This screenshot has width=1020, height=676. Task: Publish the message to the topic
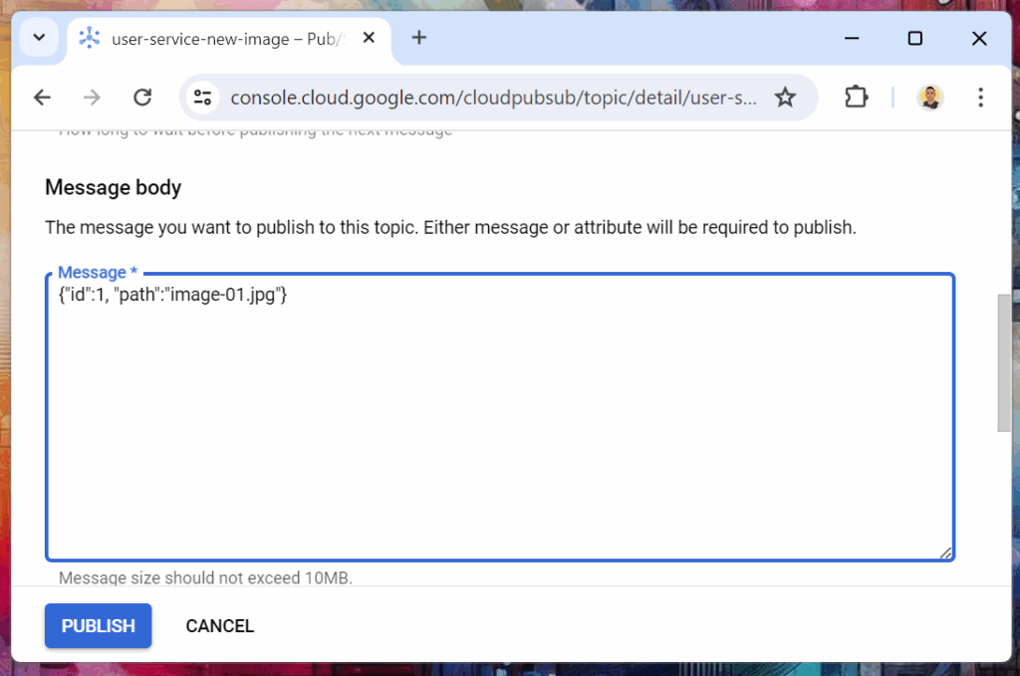coord(98,625)
